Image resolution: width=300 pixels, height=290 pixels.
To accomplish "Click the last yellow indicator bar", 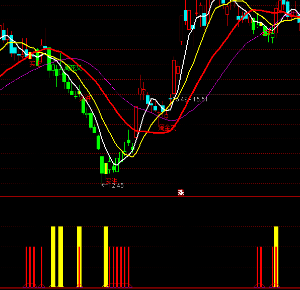I will (x=276, y=257).
